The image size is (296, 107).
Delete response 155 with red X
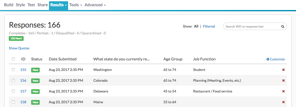(283, 70)
